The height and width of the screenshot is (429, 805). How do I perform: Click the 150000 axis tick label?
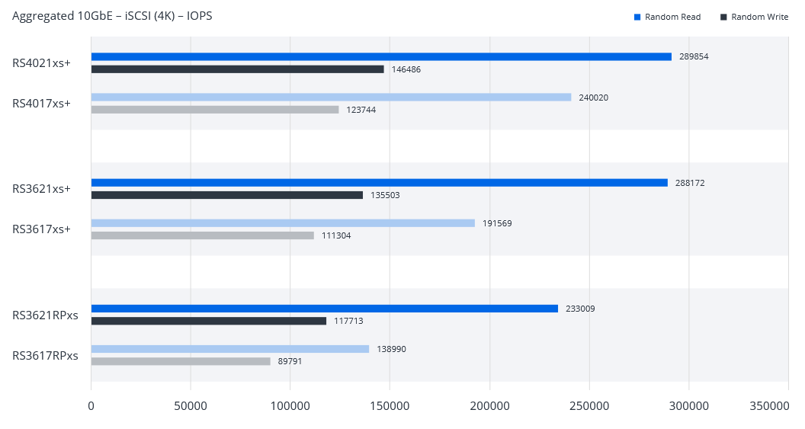click(390, 406)
